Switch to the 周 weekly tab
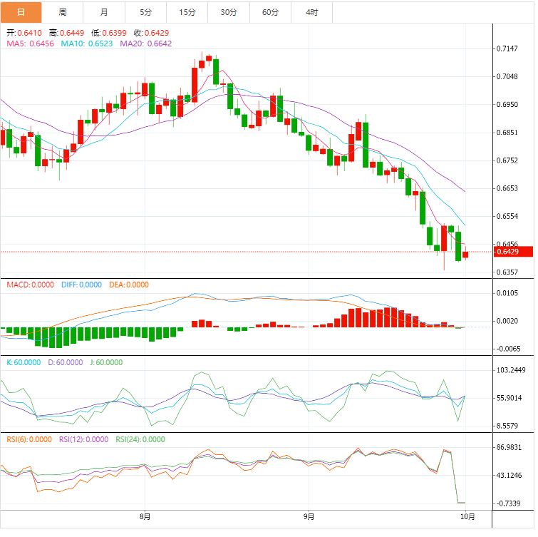The image size is (538, 537). pos(63,12)
